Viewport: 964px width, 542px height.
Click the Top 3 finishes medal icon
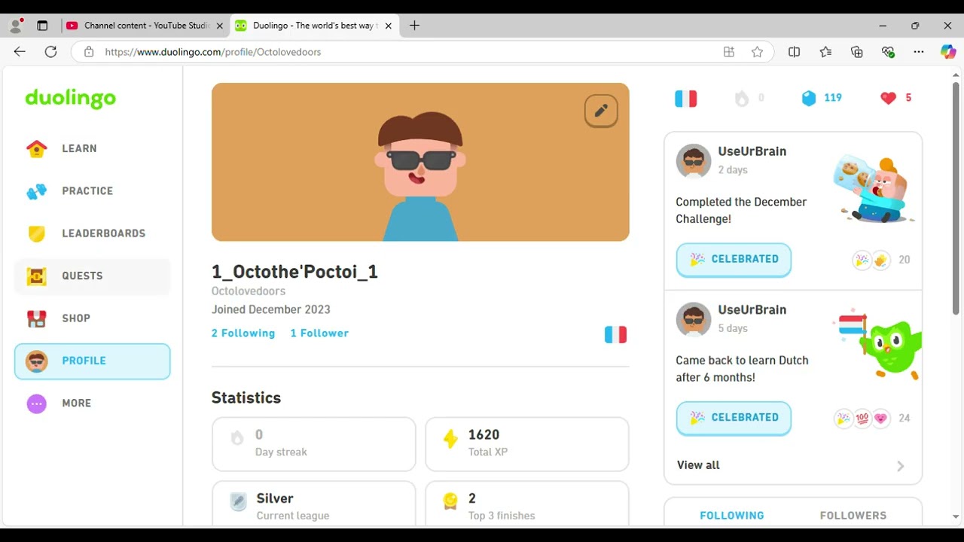450,501
